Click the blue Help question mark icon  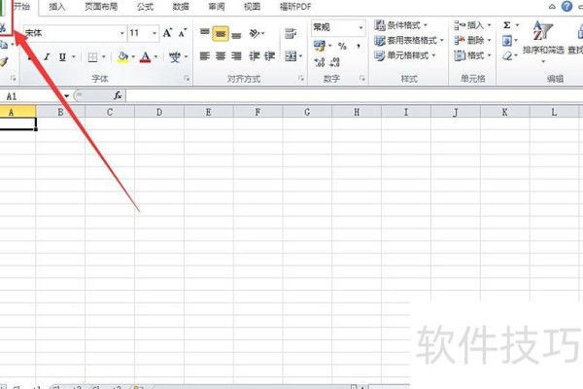click(566, 7)
